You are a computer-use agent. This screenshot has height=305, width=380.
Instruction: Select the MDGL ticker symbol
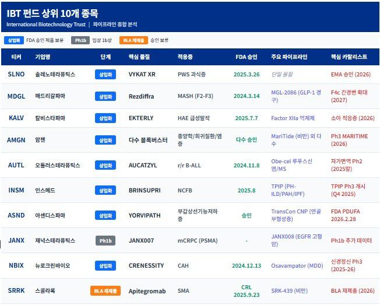click(16, 96)
